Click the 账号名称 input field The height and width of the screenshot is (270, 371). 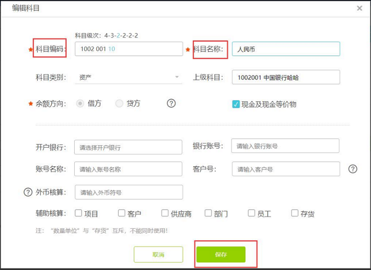pos(128,169)
